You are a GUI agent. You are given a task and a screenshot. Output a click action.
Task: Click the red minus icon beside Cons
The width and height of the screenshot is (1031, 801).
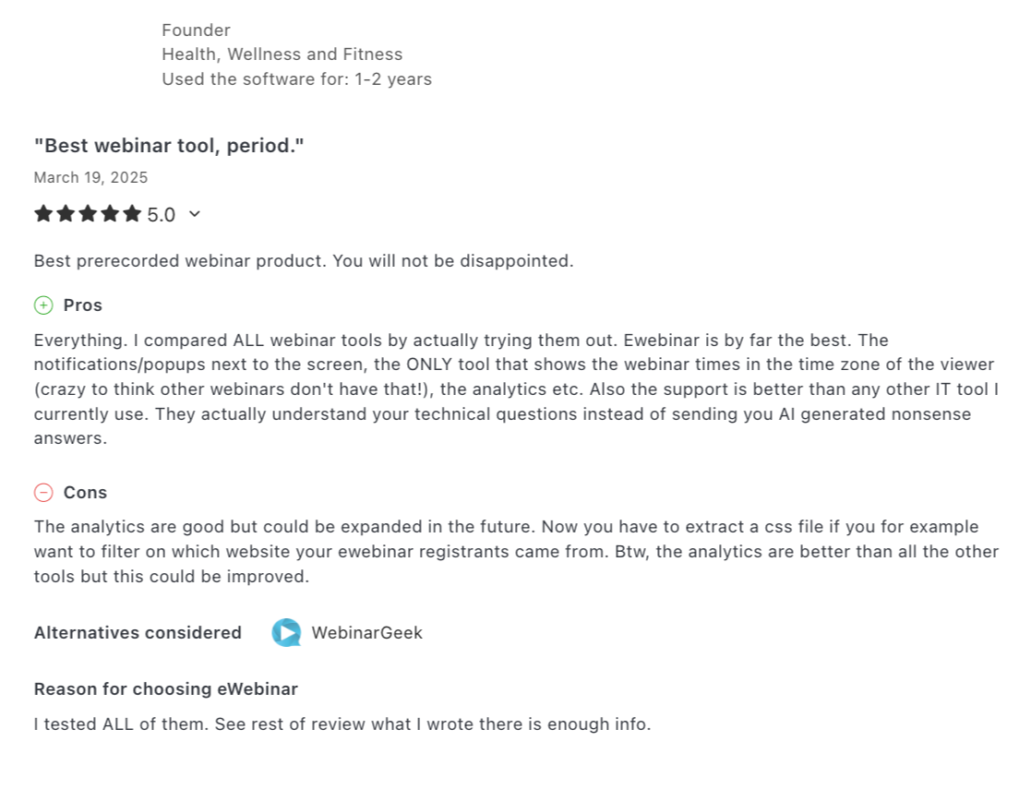[x=43, y=493]
